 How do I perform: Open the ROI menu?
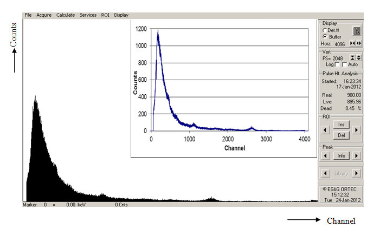105,15
